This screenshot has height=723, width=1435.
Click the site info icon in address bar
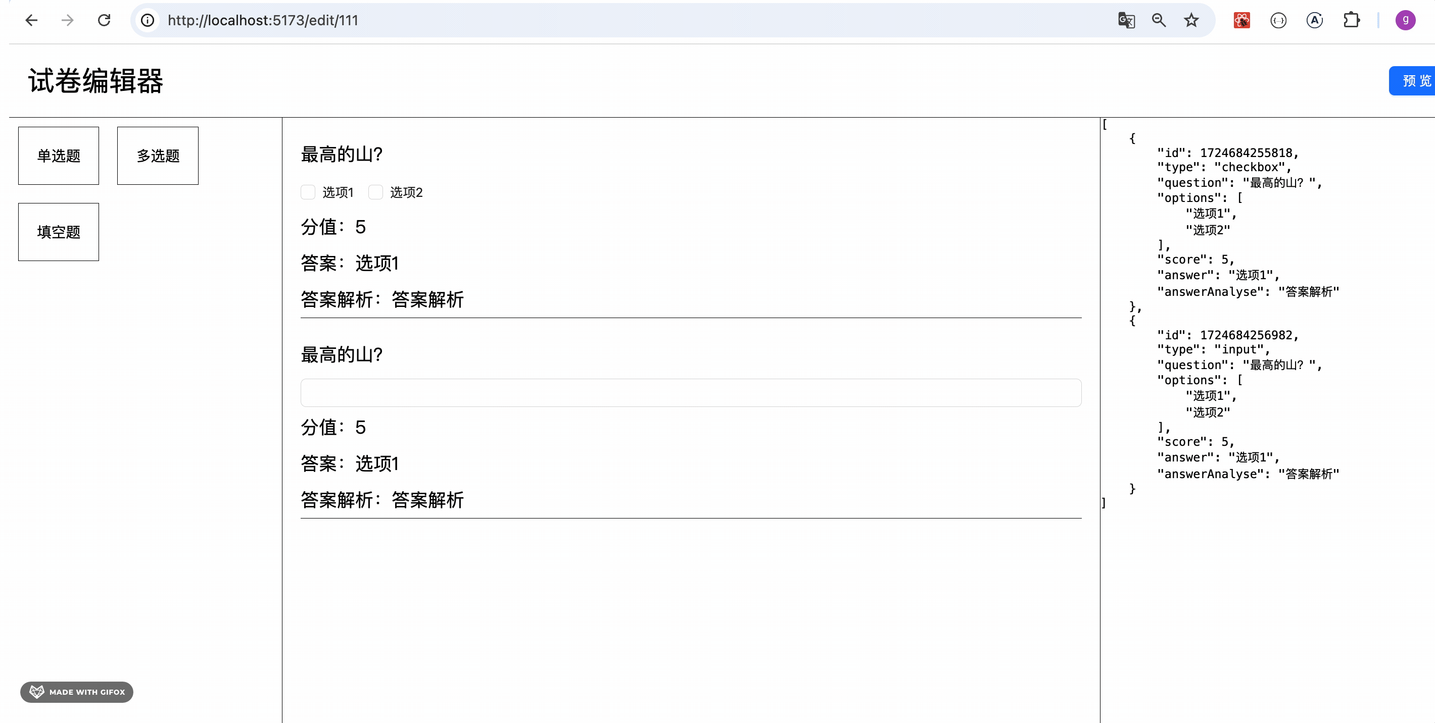(x=148, y=21)
